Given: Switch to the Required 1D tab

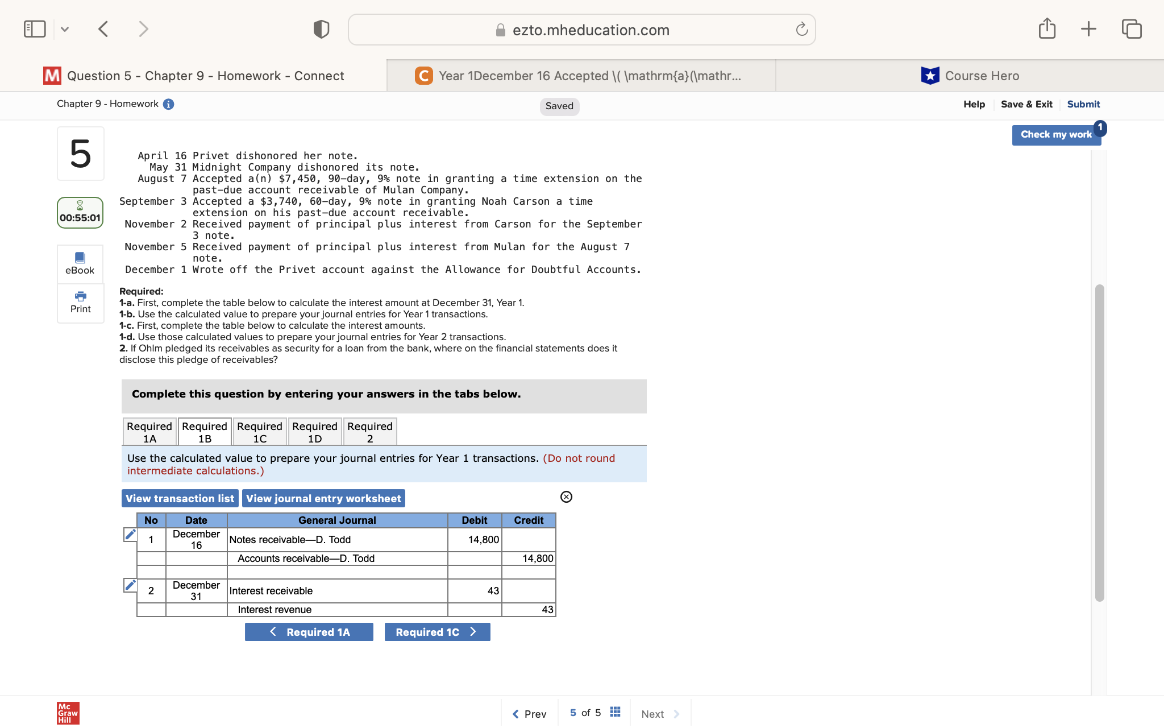Looking at the screenshot, I should 314,431.
